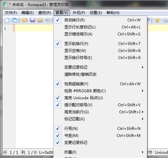Click status bar 'U+0x00' field
168x158 pixels.
pyautogui.click(x=46, y=152)
